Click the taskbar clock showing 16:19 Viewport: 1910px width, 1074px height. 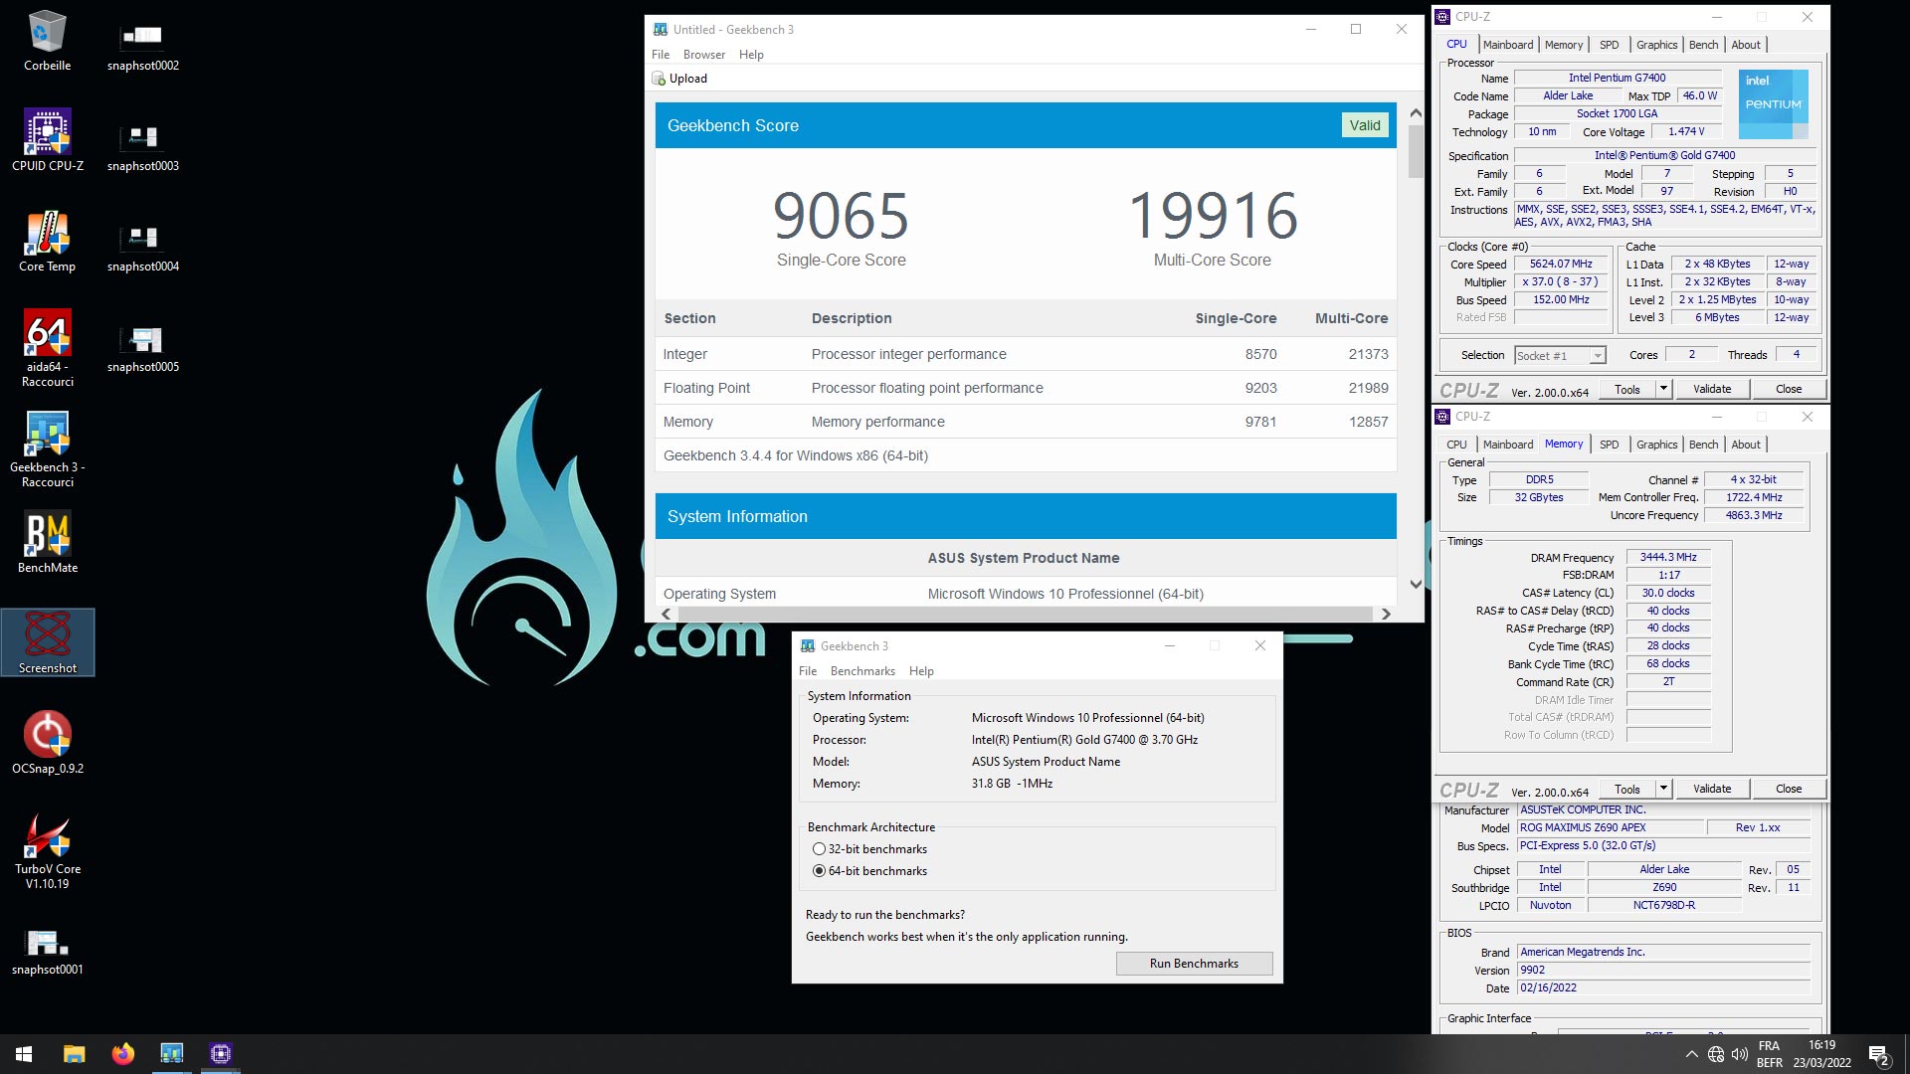tap(1821, 1054)
